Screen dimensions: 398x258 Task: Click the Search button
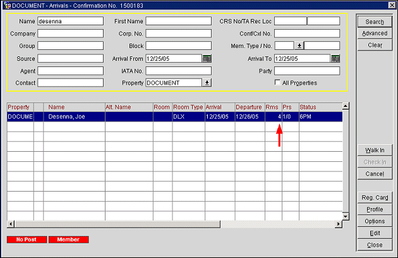[374, 21]
